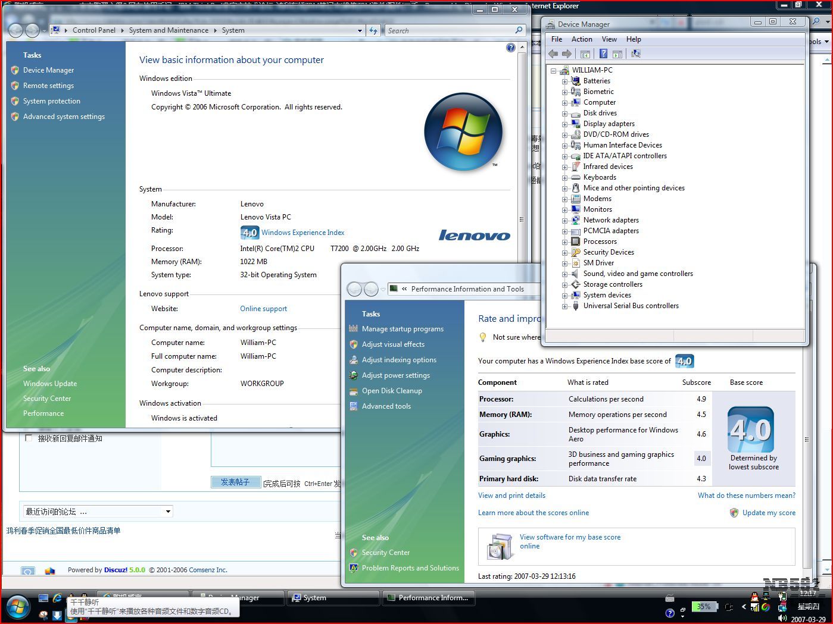Click the Windows Start orb

tap(18, 607)
